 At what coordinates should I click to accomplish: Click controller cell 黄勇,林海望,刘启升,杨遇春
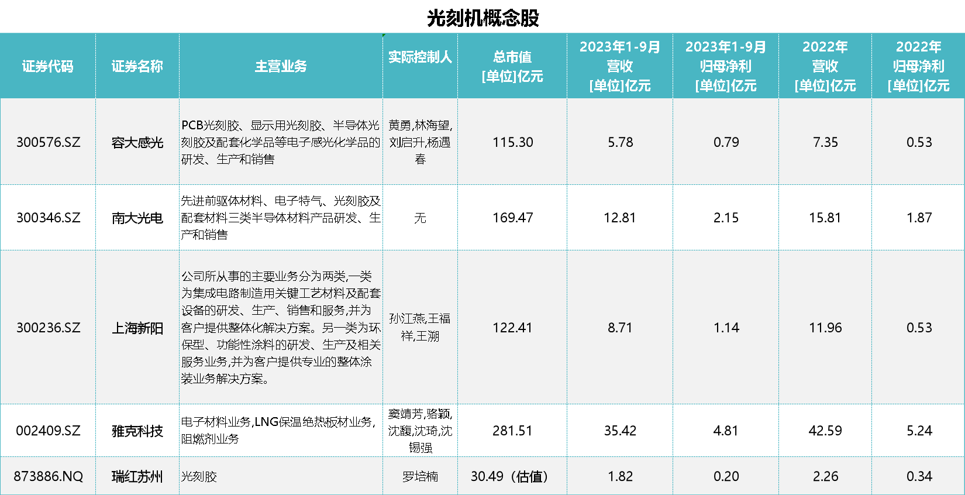(420, 142)
